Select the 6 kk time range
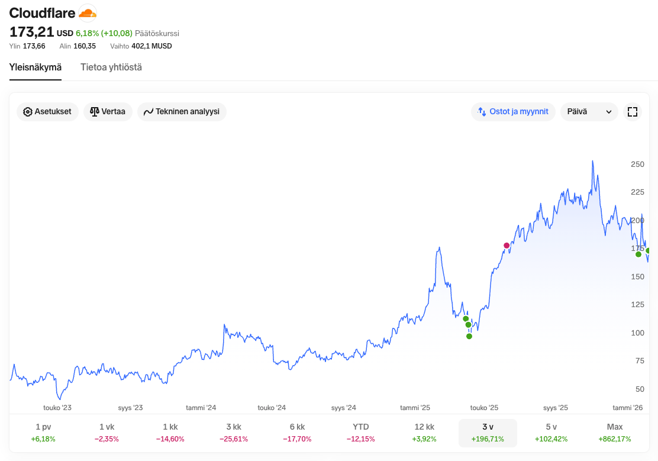The image size is (658, 461). pyautogui.click(x=297, y=433)
